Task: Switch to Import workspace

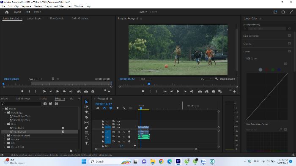Action: 17,12
